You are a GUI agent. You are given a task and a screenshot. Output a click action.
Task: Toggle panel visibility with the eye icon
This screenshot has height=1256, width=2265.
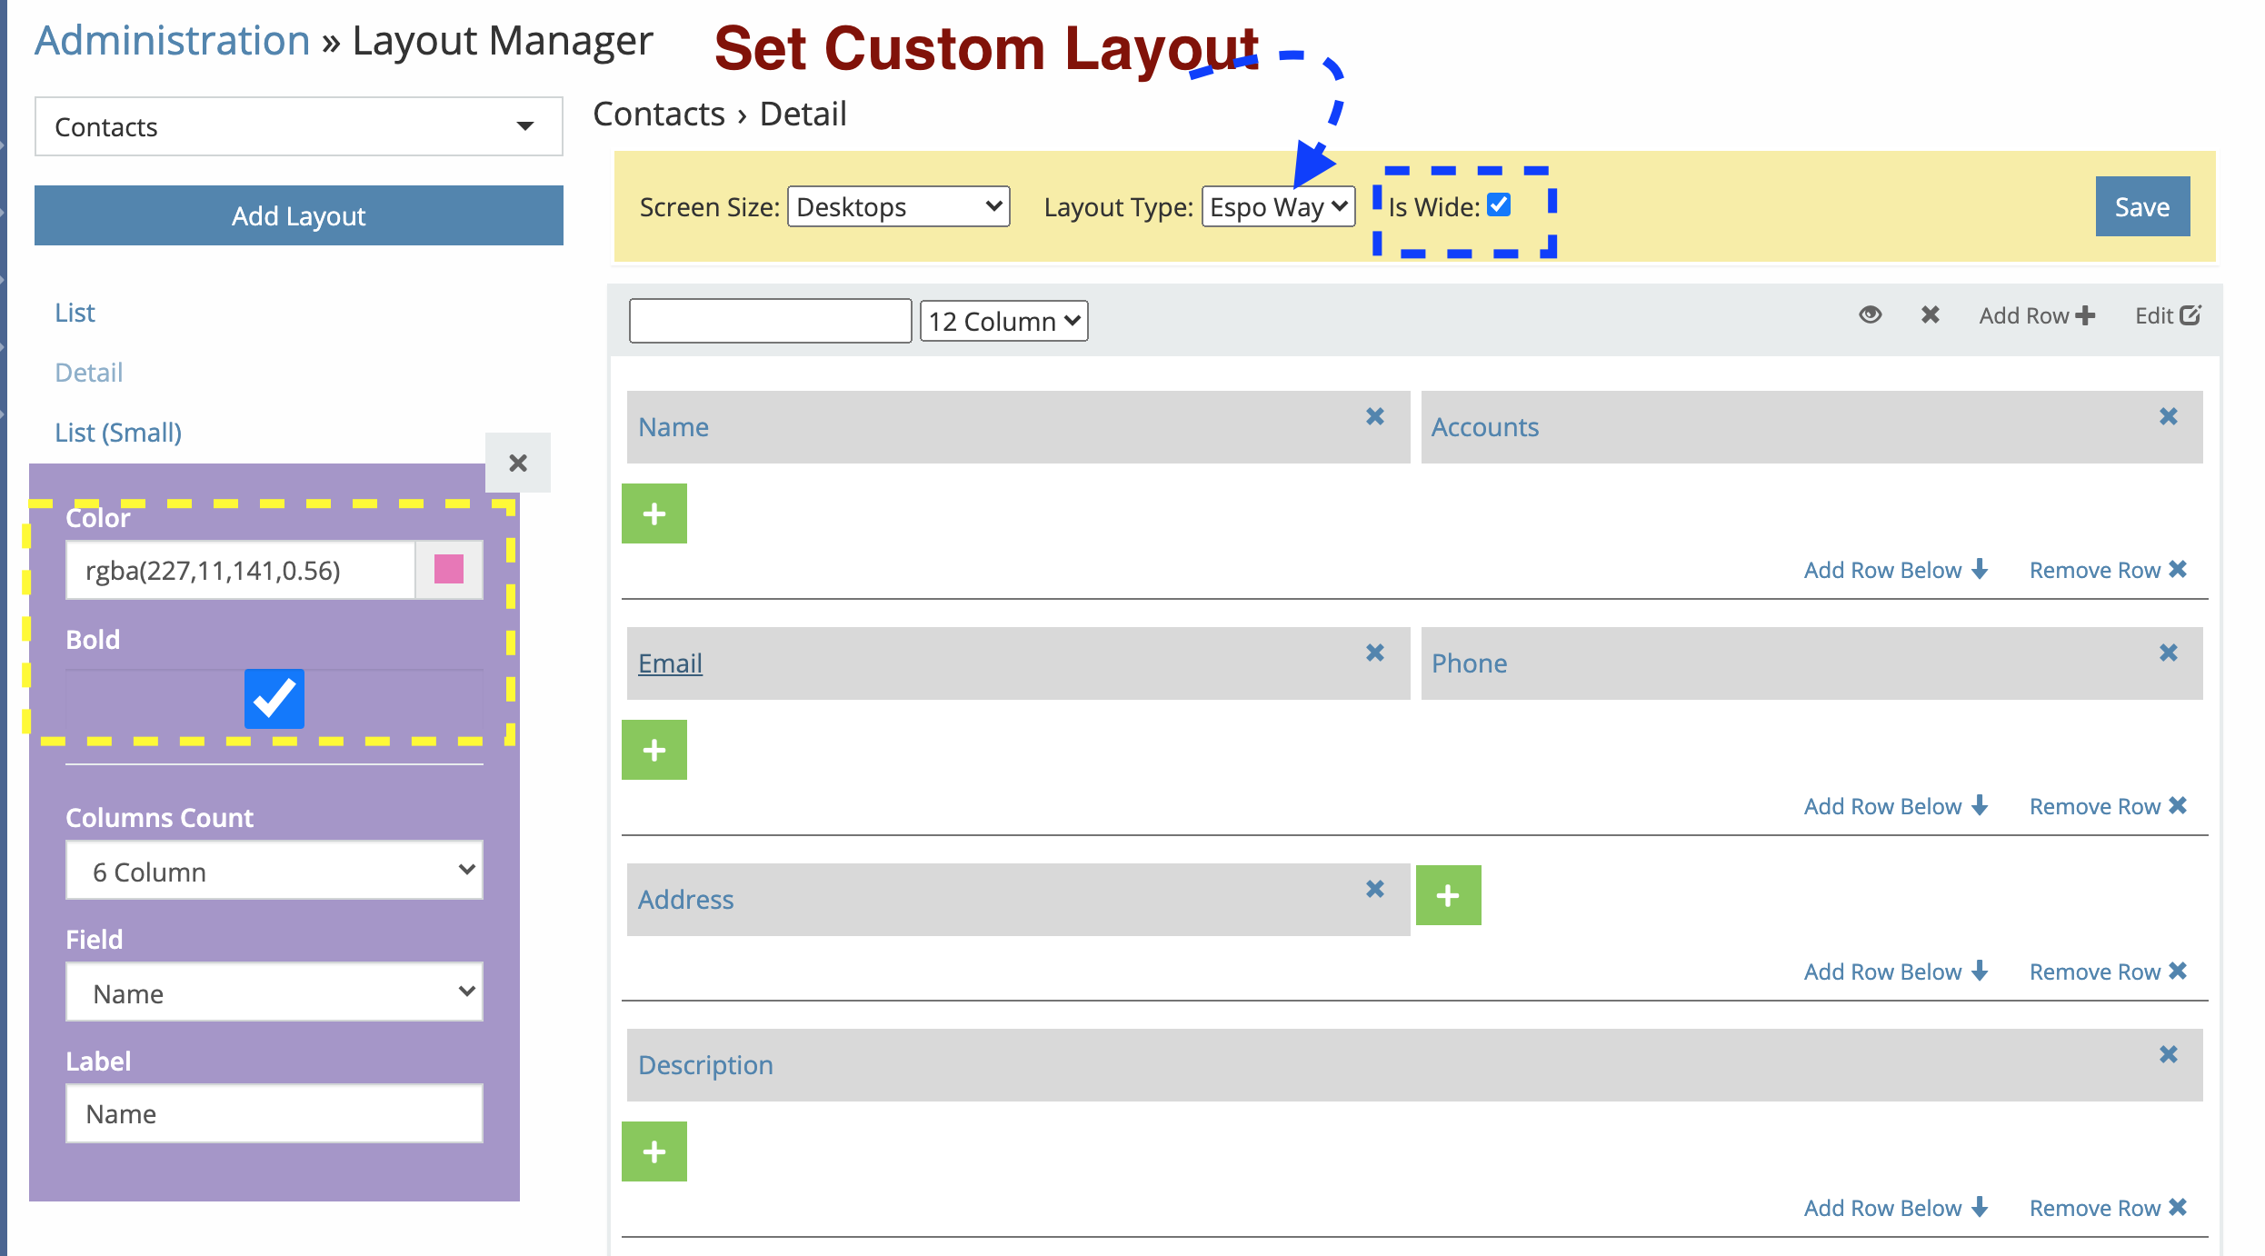(1870, 314)
